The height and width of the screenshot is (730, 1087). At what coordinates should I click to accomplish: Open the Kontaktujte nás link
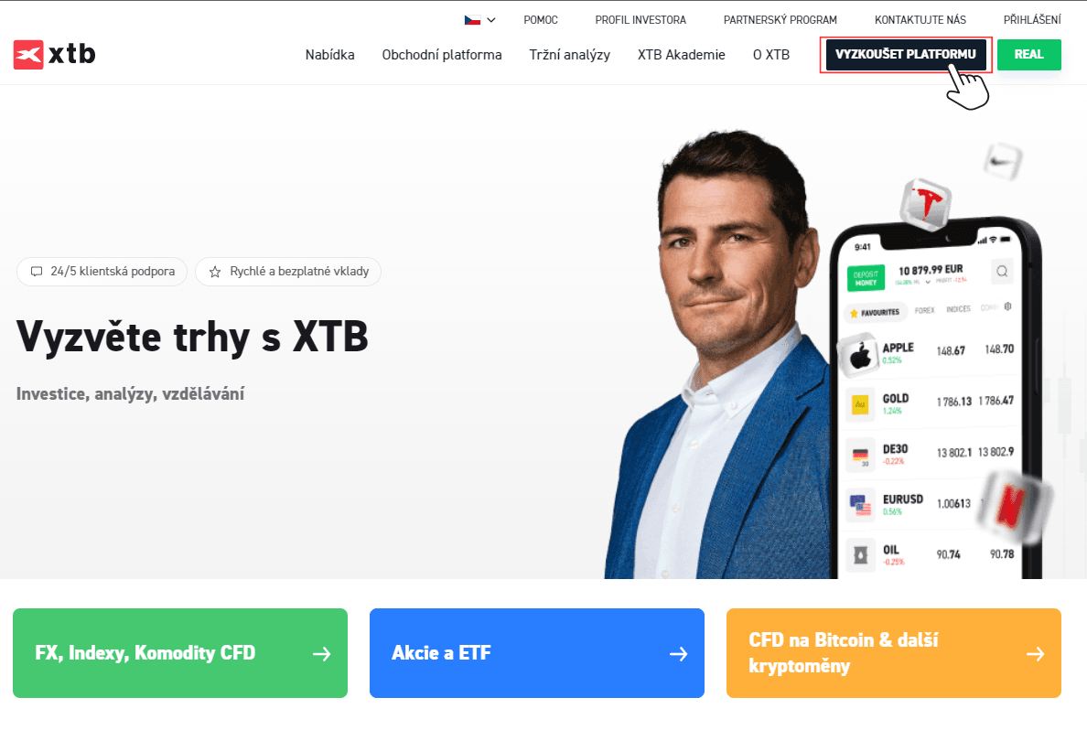pyautogui.click(x=920, y=20)
